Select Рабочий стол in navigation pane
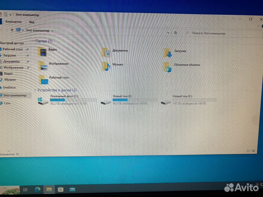The height and width of the screenshot is (197, 263). tap(12, 49)
